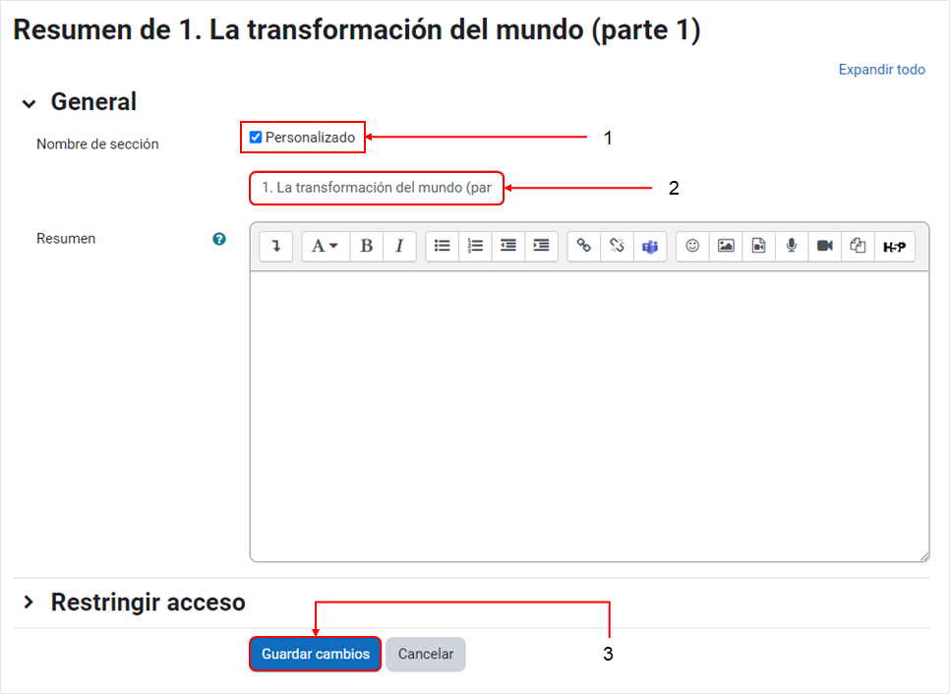
Task: Open the manage files icon
Action: 858,246
